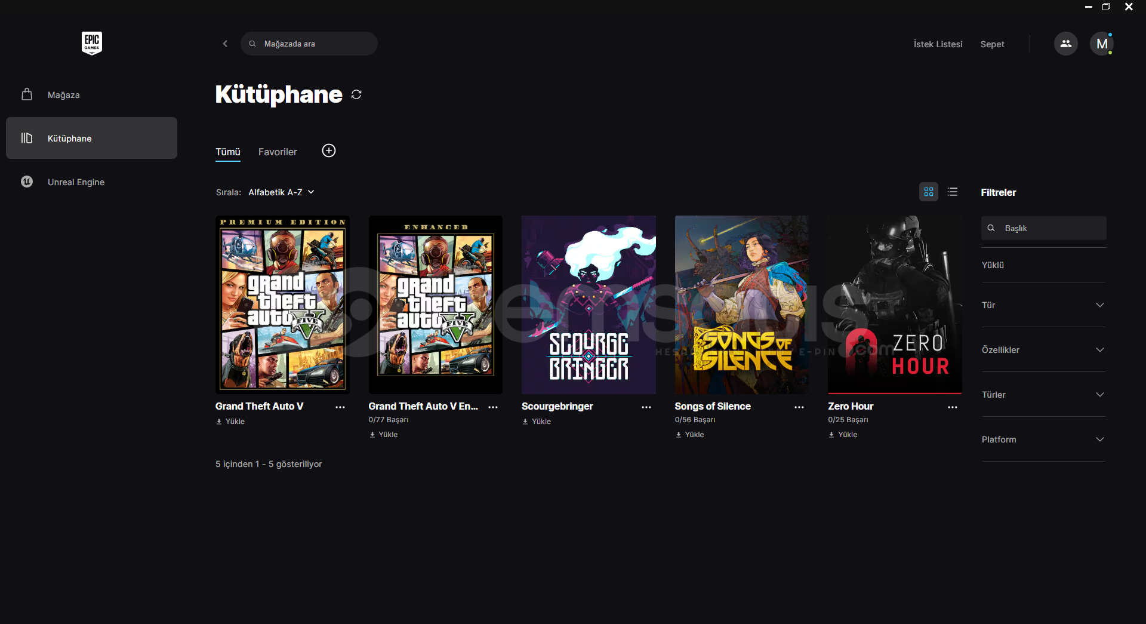Open Unreal Engine in the sidebar
1146x624 pixels.
point(91,182)
